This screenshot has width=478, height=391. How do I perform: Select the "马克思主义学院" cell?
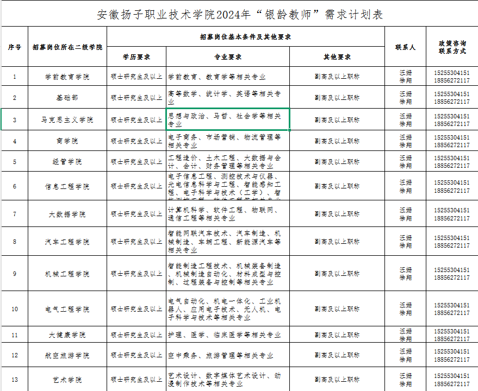[67, 119]
